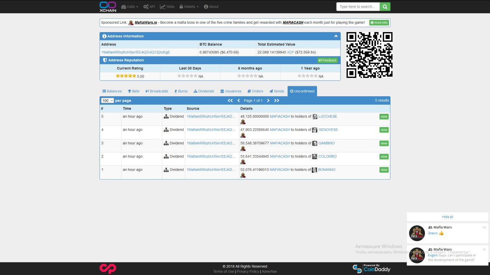Expand the Wallets dropdown
Screen dimensions: 490x275
(189, 6)
